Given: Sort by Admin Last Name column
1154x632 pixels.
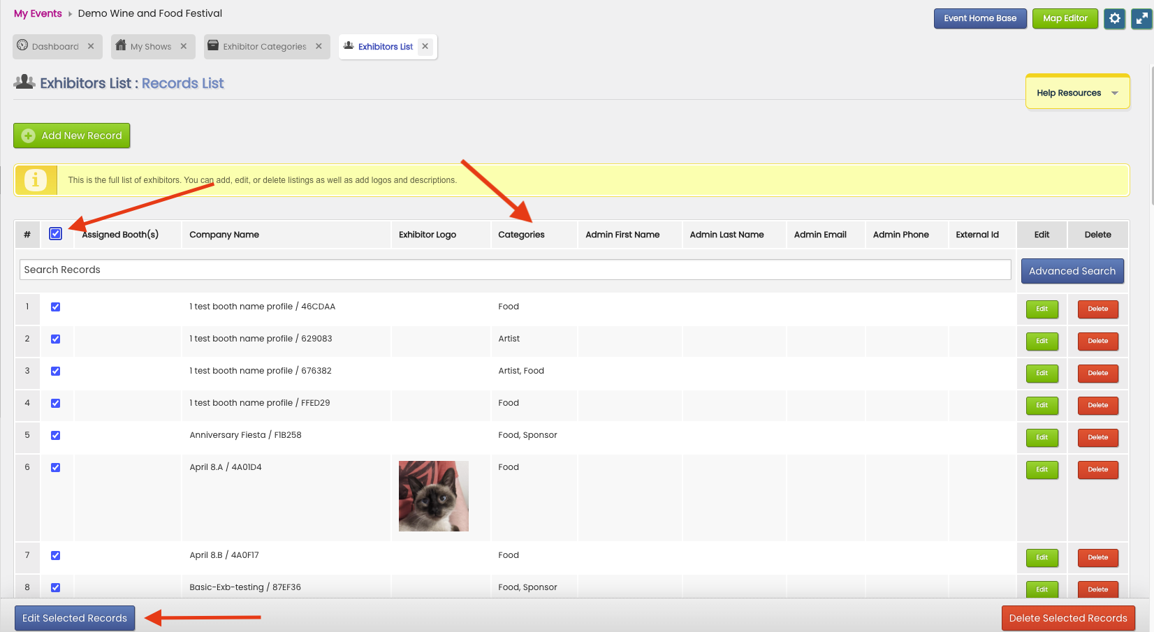Looking at the screenshot, I should (726, 235).
